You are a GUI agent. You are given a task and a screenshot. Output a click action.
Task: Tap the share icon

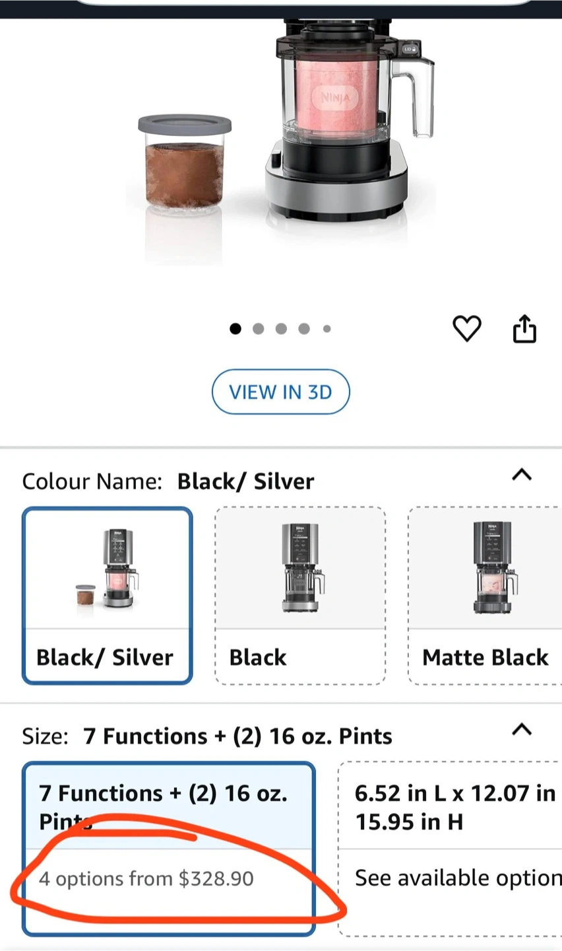click(524, 329)
